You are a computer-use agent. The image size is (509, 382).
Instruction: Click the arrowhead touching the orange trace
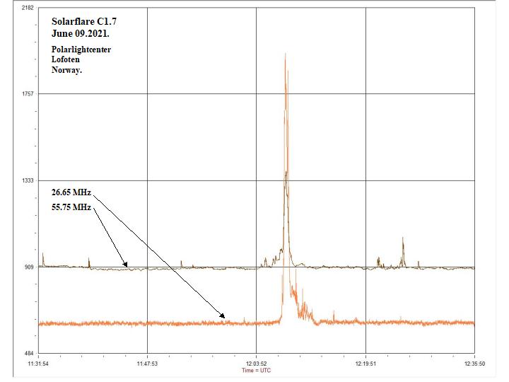click(223, 318)
